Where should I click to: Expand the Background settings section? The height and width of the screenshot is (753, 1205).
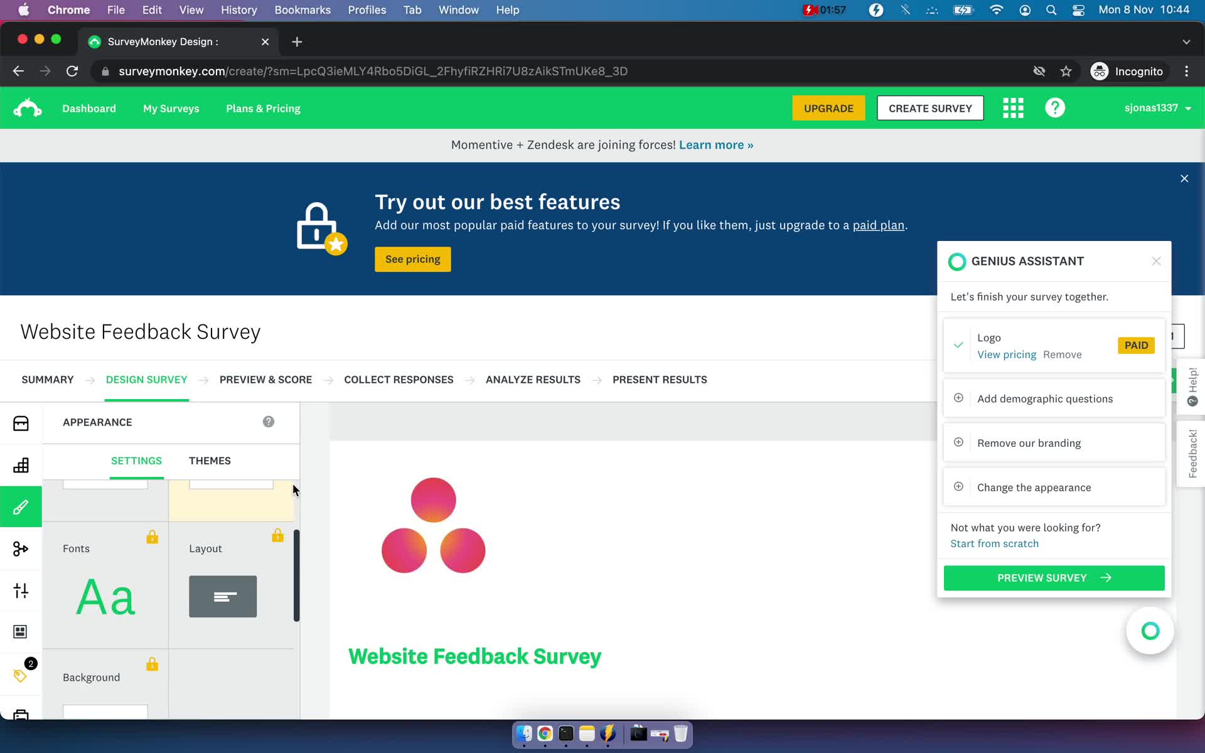tap(91, 678)
